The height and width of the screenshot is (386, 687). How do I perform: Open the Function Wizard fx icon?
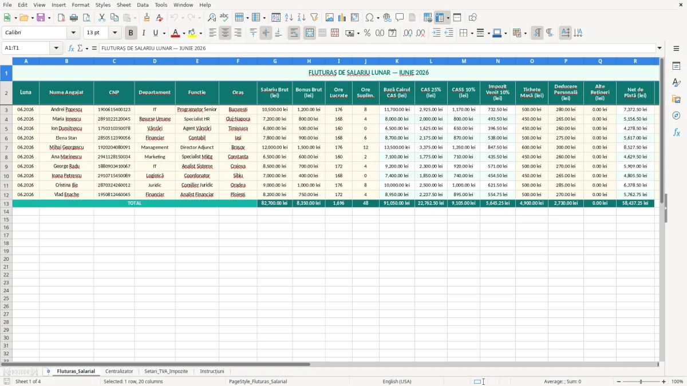pyautogui.click(x=72, y=48)
